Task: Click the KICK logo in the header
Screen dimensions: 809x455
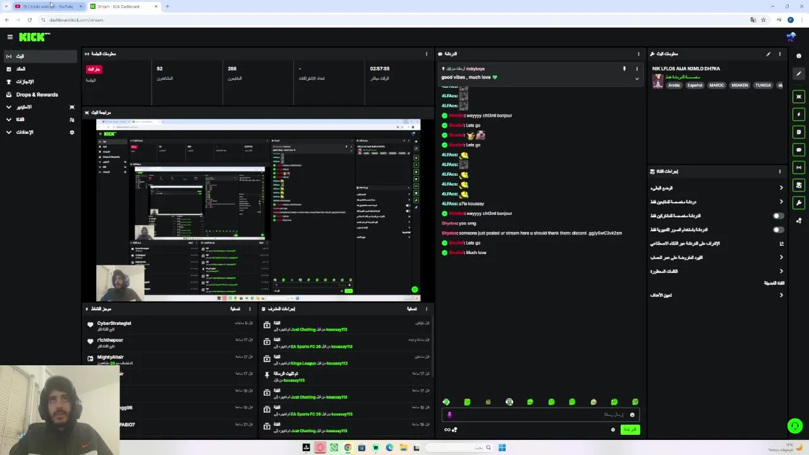Action: [x=34, y=37]
